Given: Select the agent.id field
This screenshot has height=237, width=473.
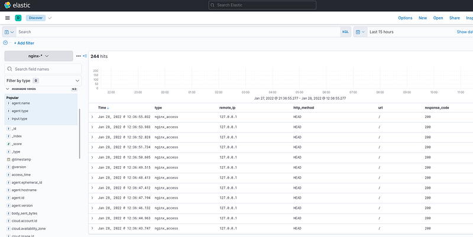Looking at the screenshot, I should point(18,198).
